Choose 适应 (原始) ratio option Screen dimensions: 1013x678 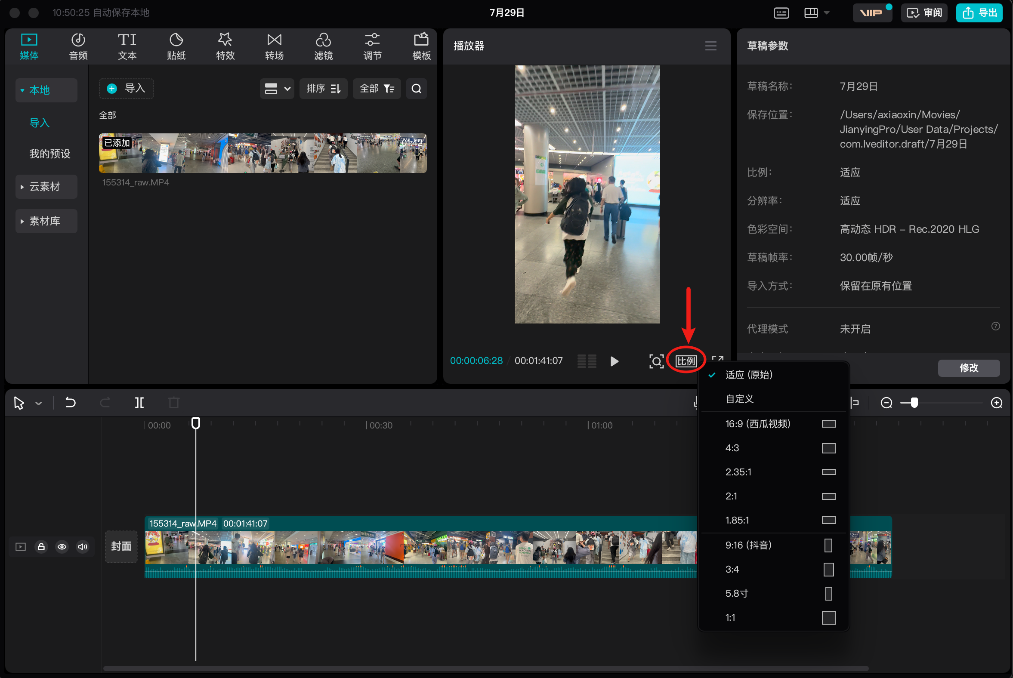click(x=773, y=375)
